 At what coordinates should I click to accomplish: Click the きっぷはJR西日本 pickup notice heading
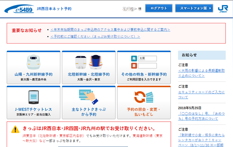[89, 128]
